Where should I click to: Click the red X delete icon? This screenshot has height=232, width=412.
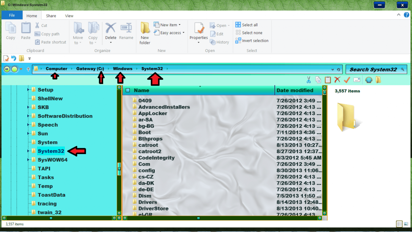click(337, 80)
